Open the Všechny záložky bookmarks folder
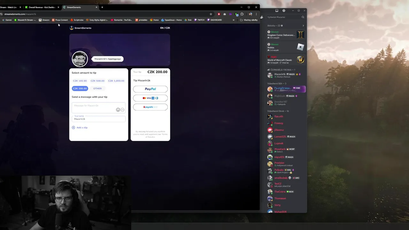This screenshot has width=409, height=230. pos(249,20)
